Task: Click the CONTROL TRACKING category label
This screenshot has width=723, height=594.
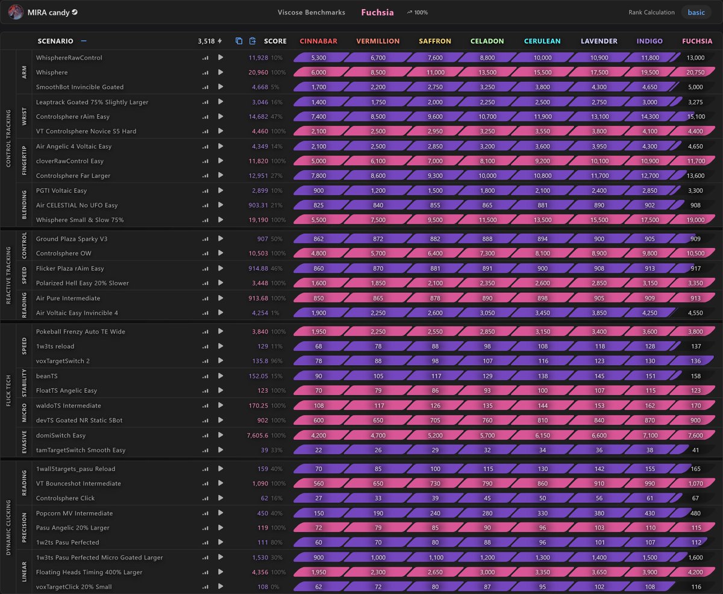Action: coord(8,139)
